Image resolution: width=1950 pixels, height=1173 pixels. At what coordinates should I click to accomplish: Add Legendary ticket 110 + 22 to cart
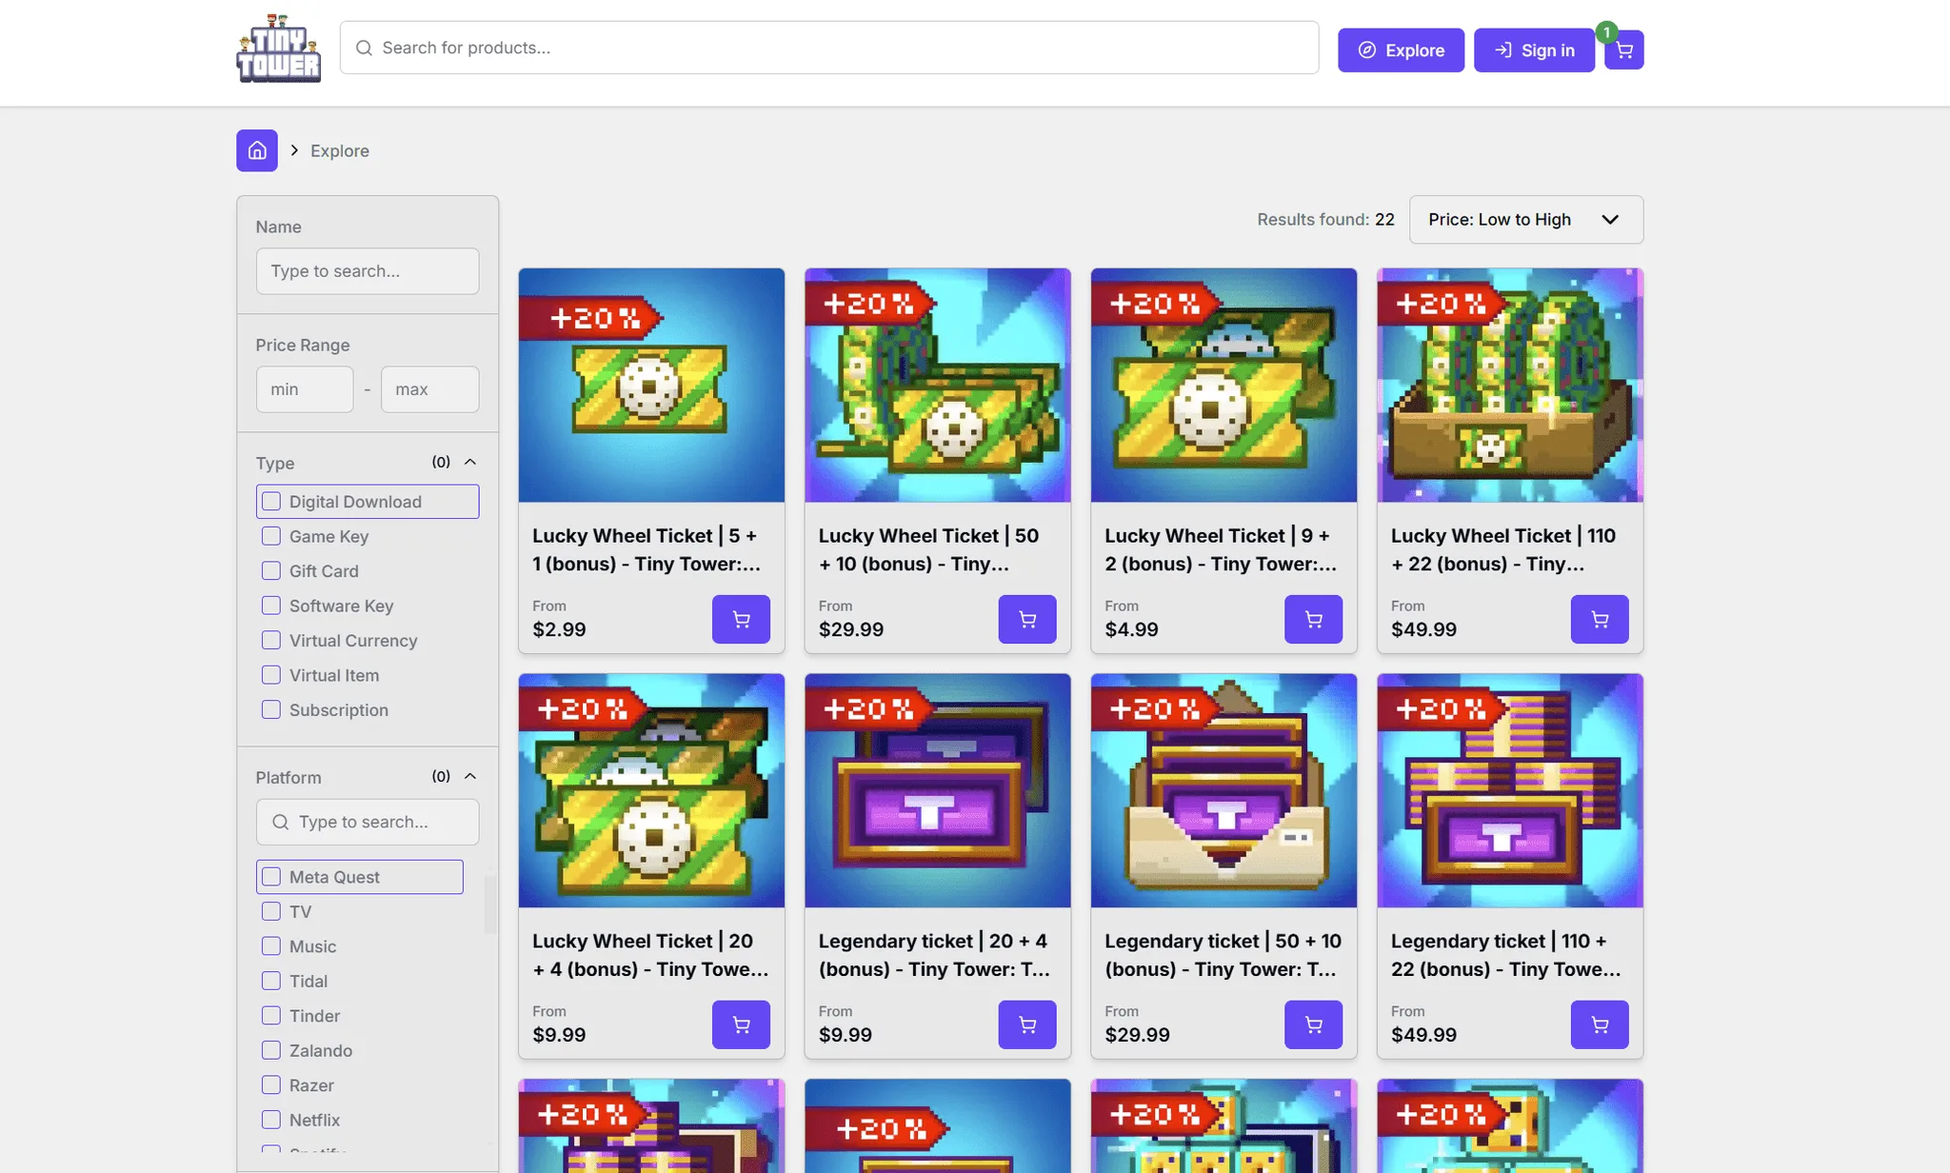click(x=1600, y=1024)
